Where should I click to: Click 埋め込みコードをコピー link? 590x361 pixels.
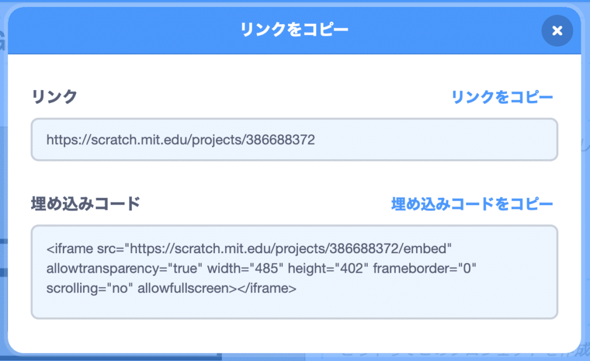[472, 204]
